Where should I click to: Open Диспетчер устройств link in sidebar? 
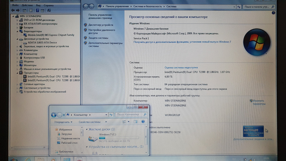pos(101,25)
